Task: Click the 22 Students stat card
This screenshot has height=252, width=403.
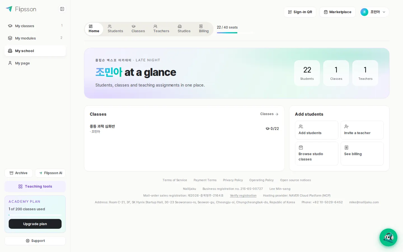Action: click(307, 73)
